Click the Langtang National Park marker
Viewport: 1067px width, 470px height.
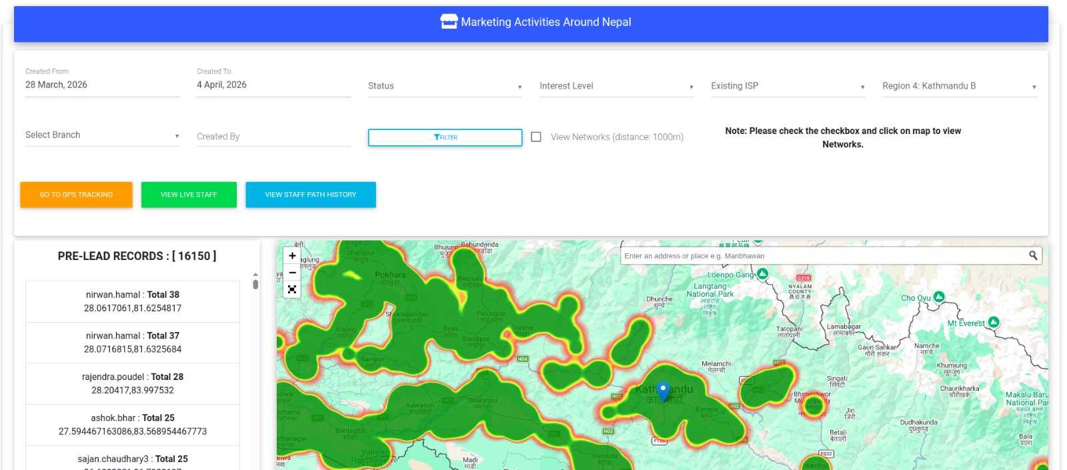coord(762,274)
